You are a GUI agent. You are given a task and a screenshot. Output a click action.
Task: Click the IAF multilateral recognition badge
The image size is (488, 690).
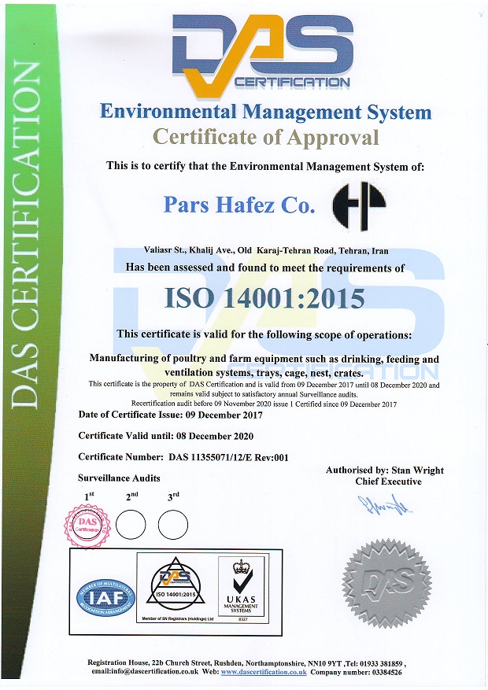(x=105, y=597)
